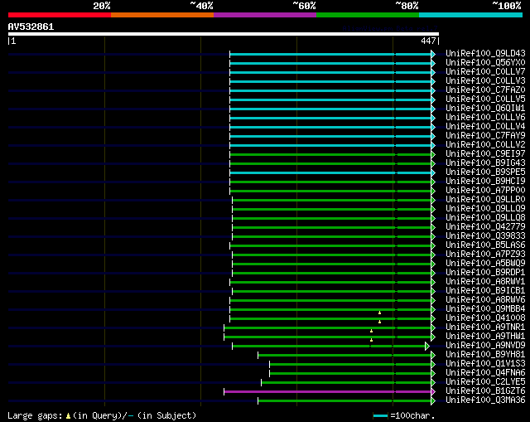Select the UniRef100_Q4FNA6 label
530x422 pixels.
[x=485, y=373]
